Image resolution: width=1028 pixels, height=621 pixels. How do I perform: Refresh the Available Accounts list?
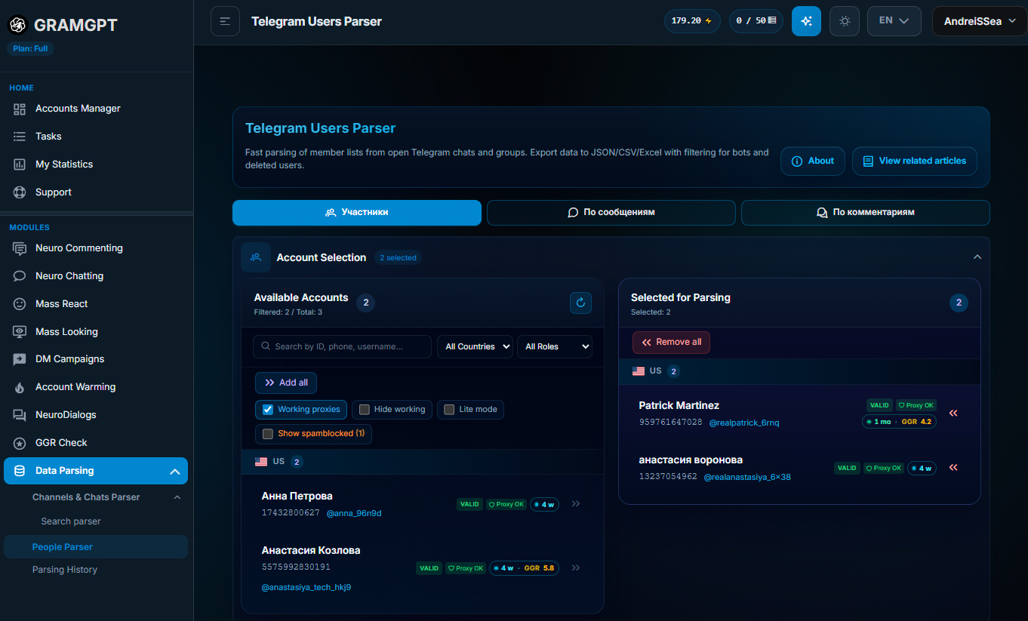tap(580, 303)
